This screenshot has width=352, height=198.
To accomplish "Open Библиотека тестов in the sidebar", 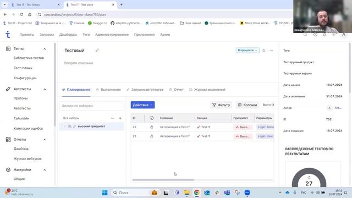I will pyautogui.click(x=29, y=58).
